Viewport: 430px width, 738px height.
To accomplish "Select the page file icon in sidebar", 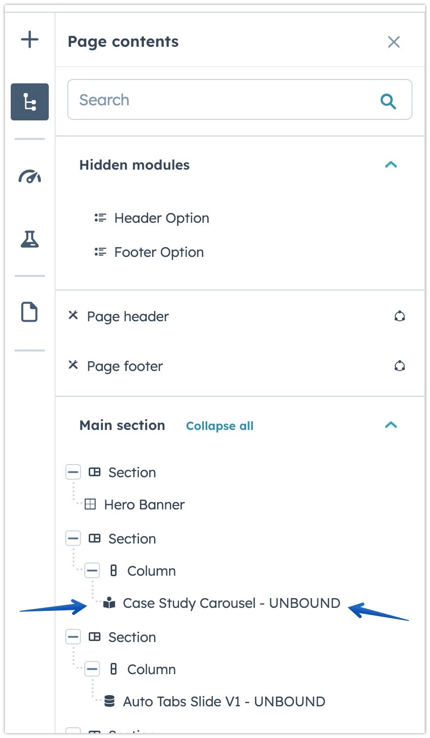I will click(x=29, y=312).
